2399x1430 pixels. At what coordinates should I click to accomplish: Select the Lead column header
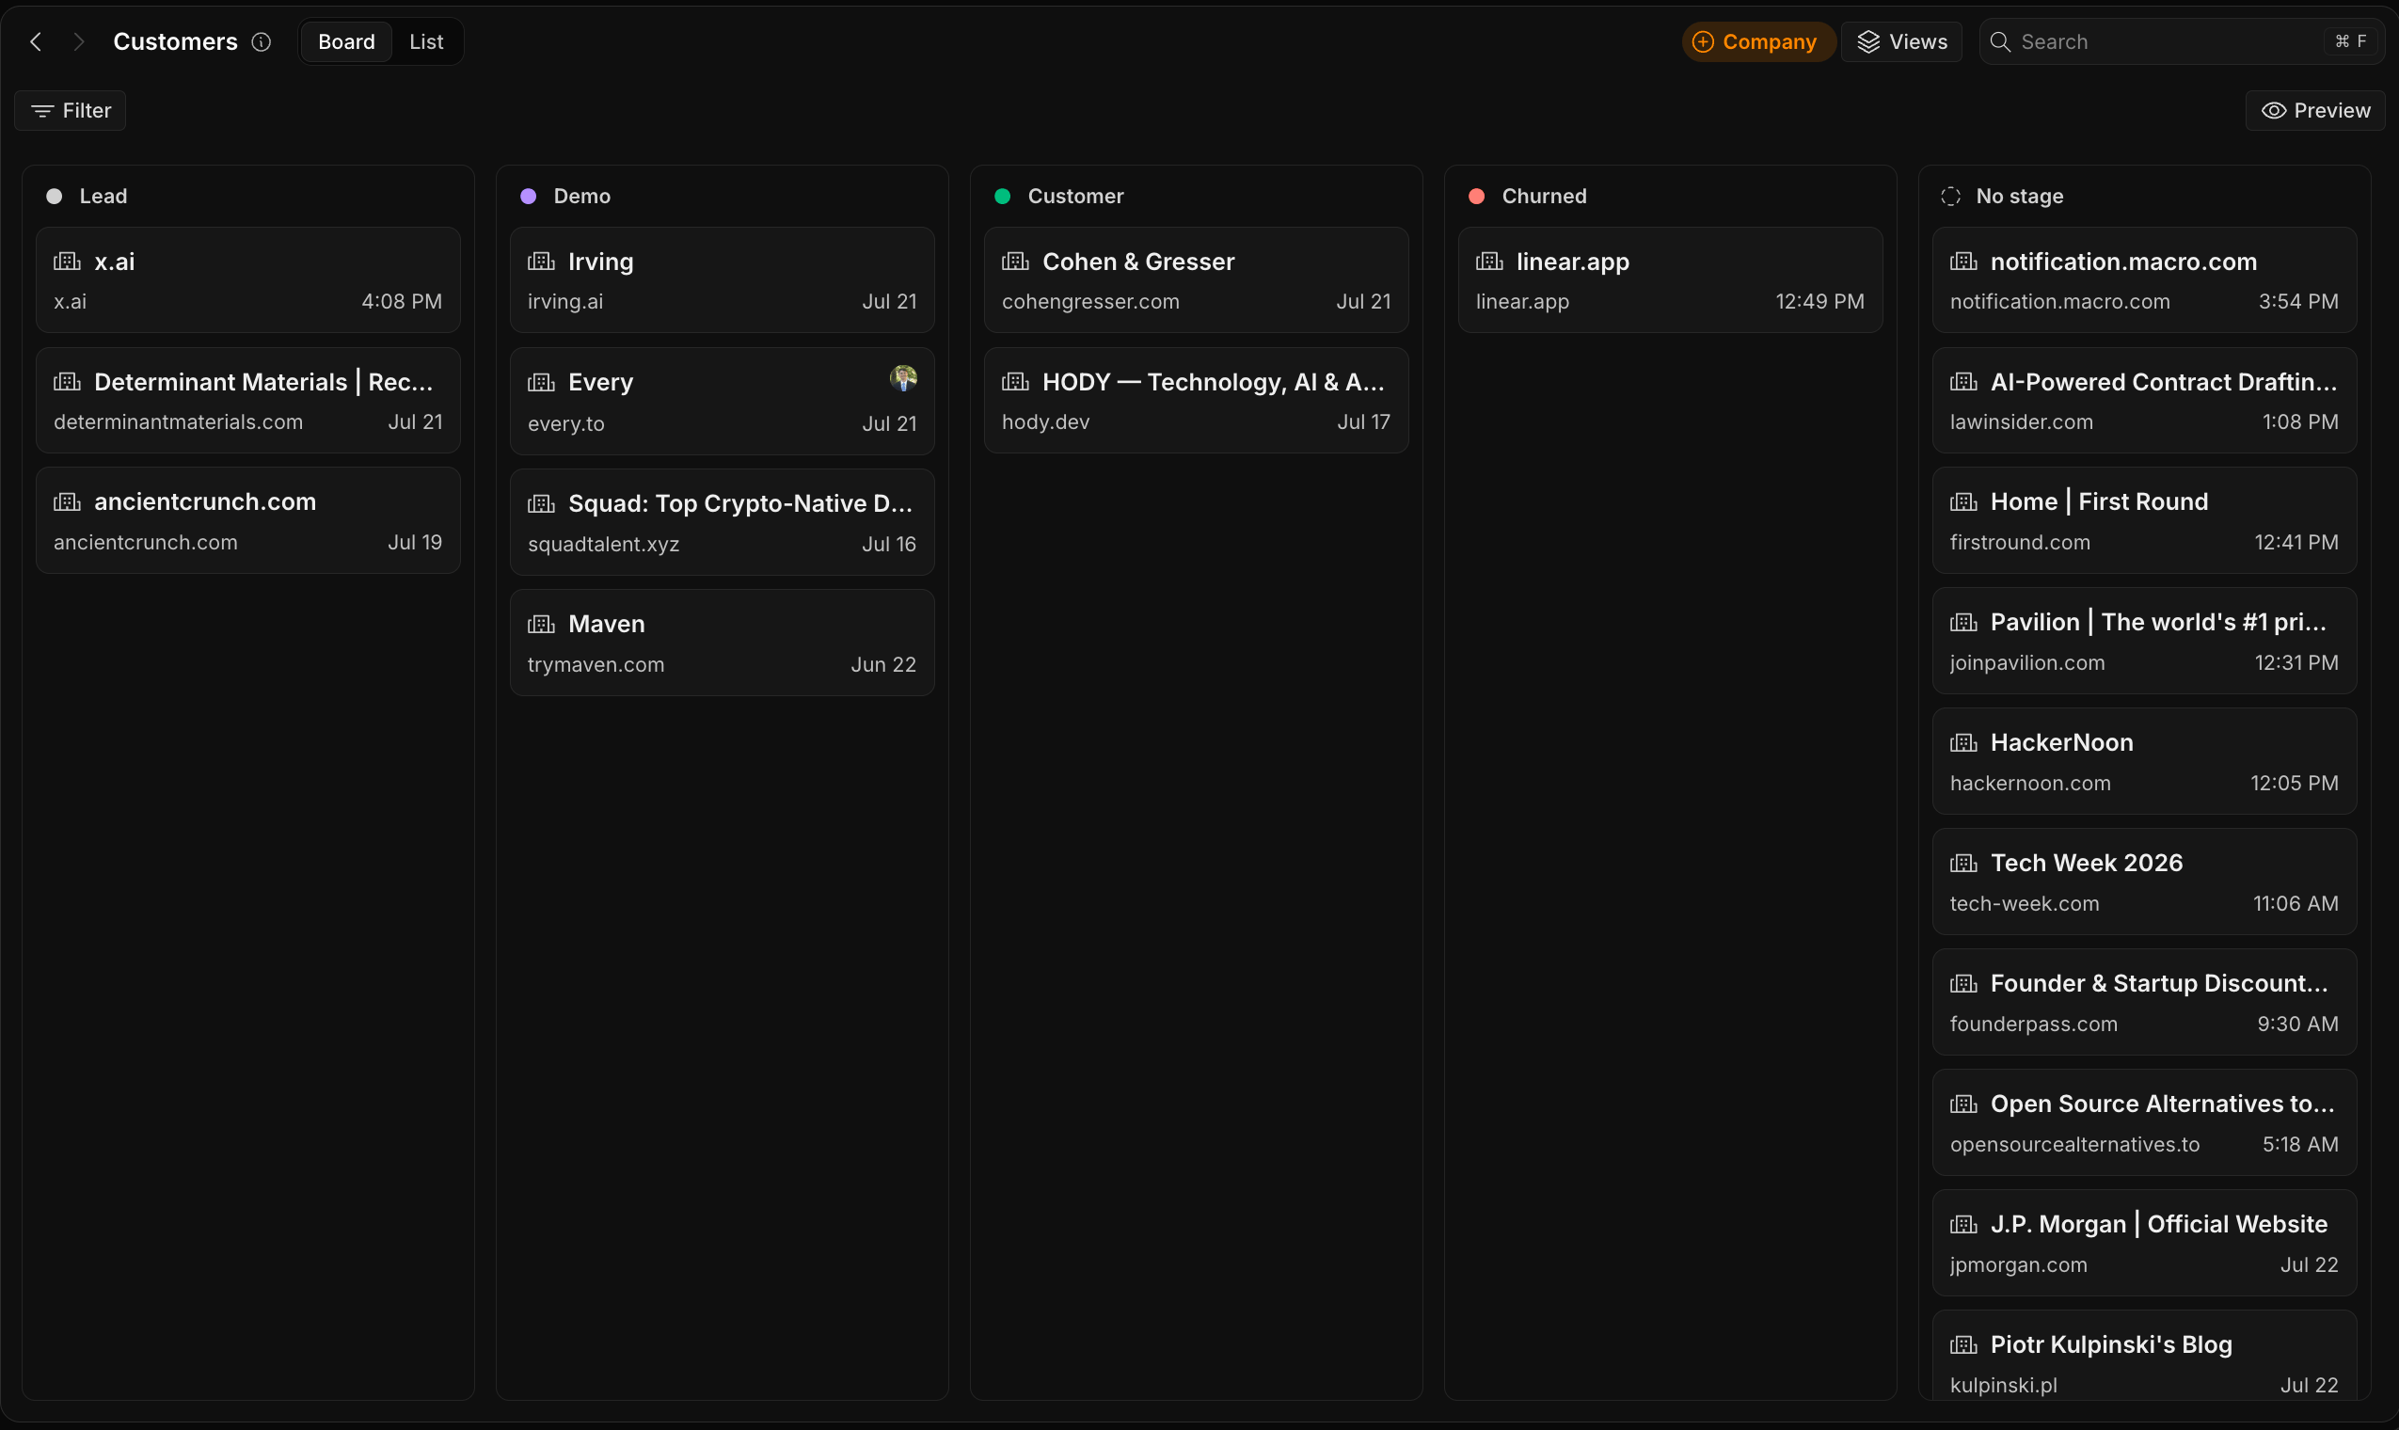click(103, 197)
